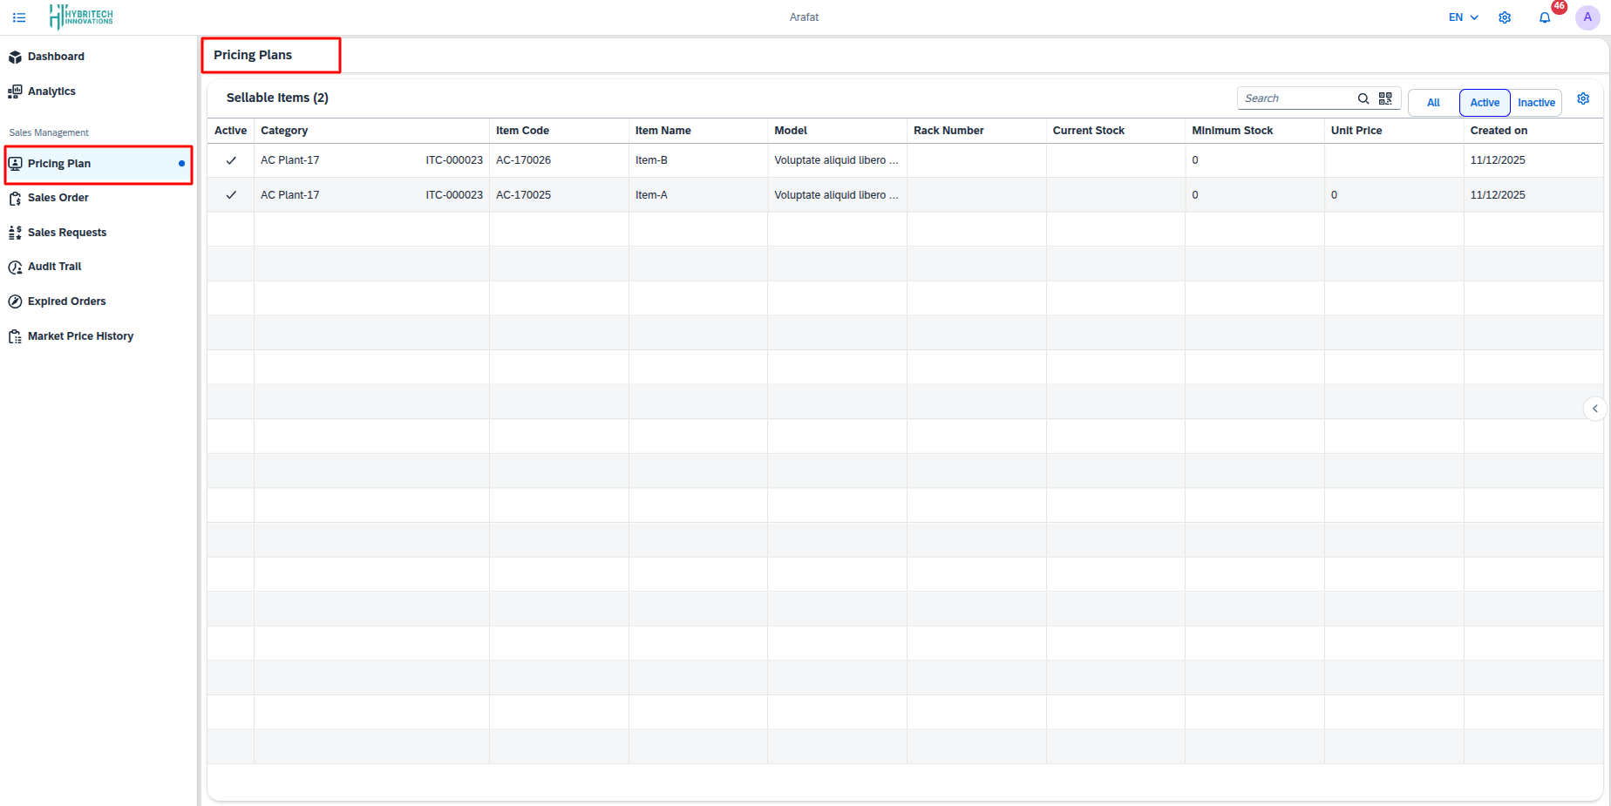Open notifications bell showing 46 alerts

[1545, 17]
